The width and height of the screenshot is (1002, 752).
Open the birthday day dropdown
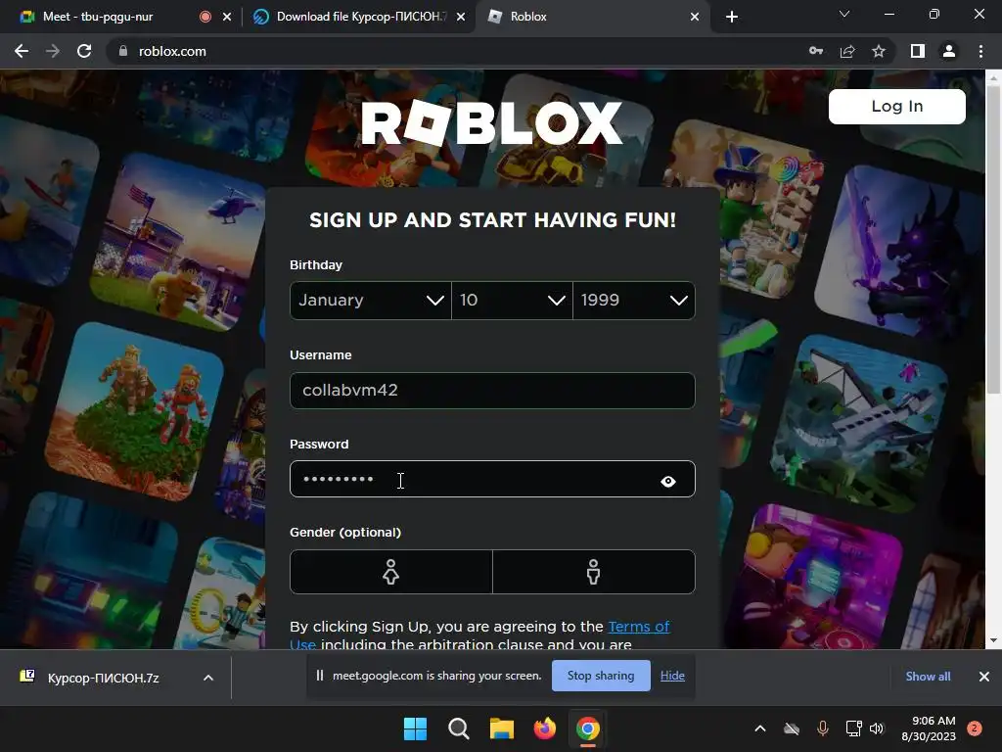point(512,300)
